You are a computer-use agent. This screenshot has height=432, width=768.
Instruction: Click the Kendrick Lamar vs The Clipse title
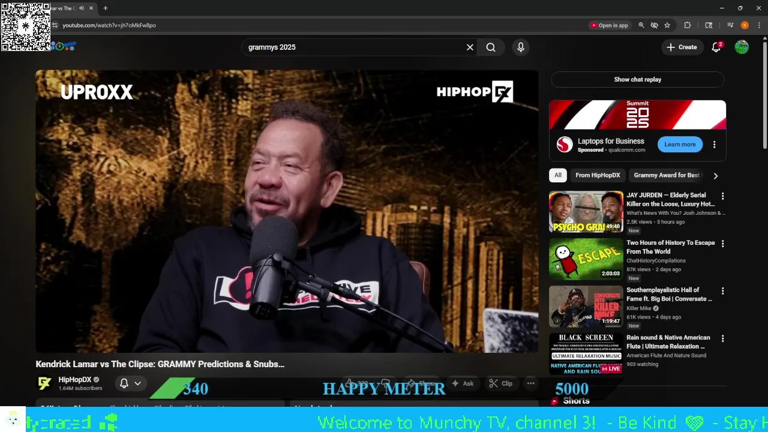(160, 364)
